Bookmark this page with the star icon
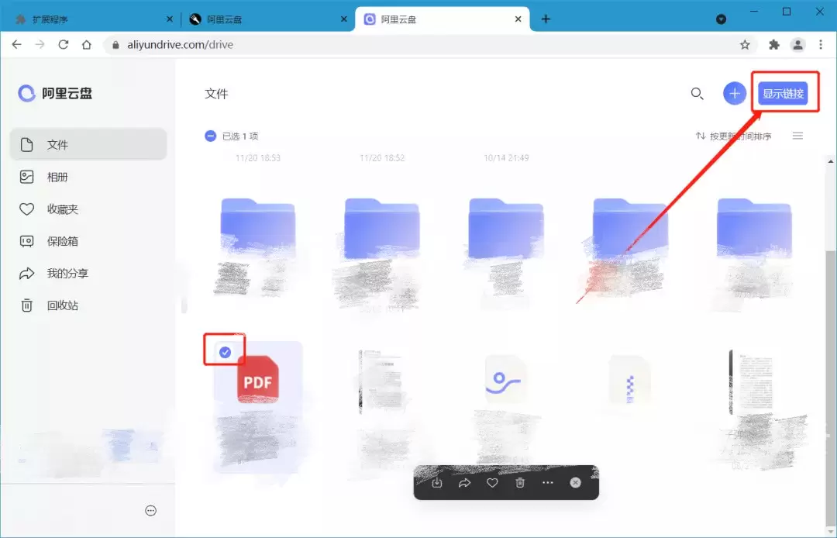The width and height of the screenshot is (837, 538). 745,45
